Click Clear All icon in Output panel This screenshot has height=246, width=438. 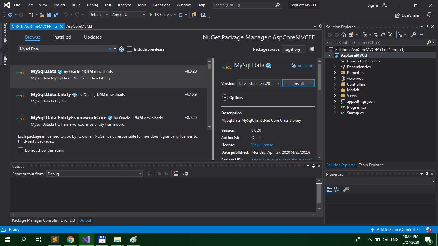click(176, 174)
